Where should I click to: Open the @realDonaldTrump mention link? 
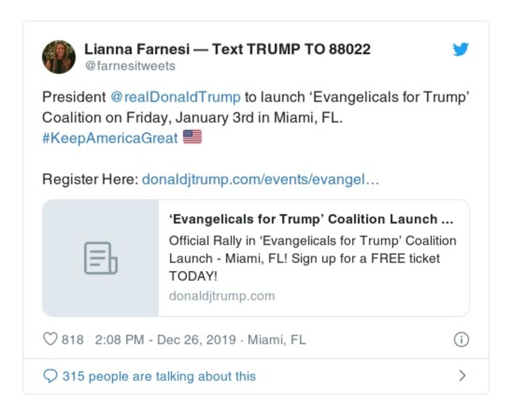click(175, 97)
